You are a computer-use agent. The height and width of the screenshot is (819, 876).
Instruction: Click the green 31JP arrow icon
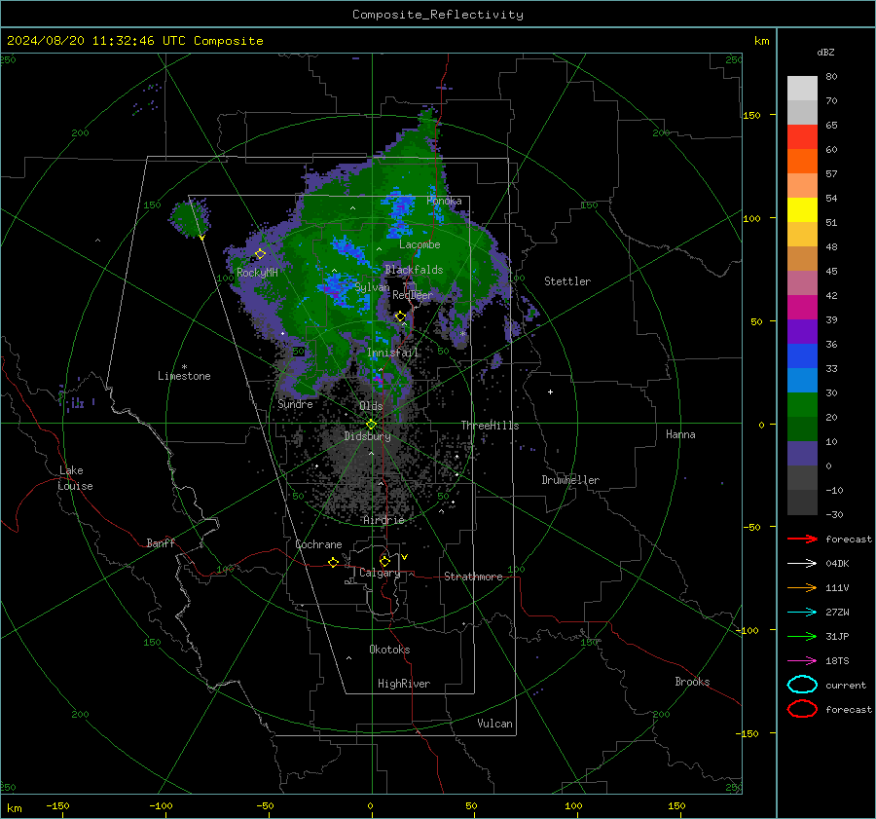point(802,636)
